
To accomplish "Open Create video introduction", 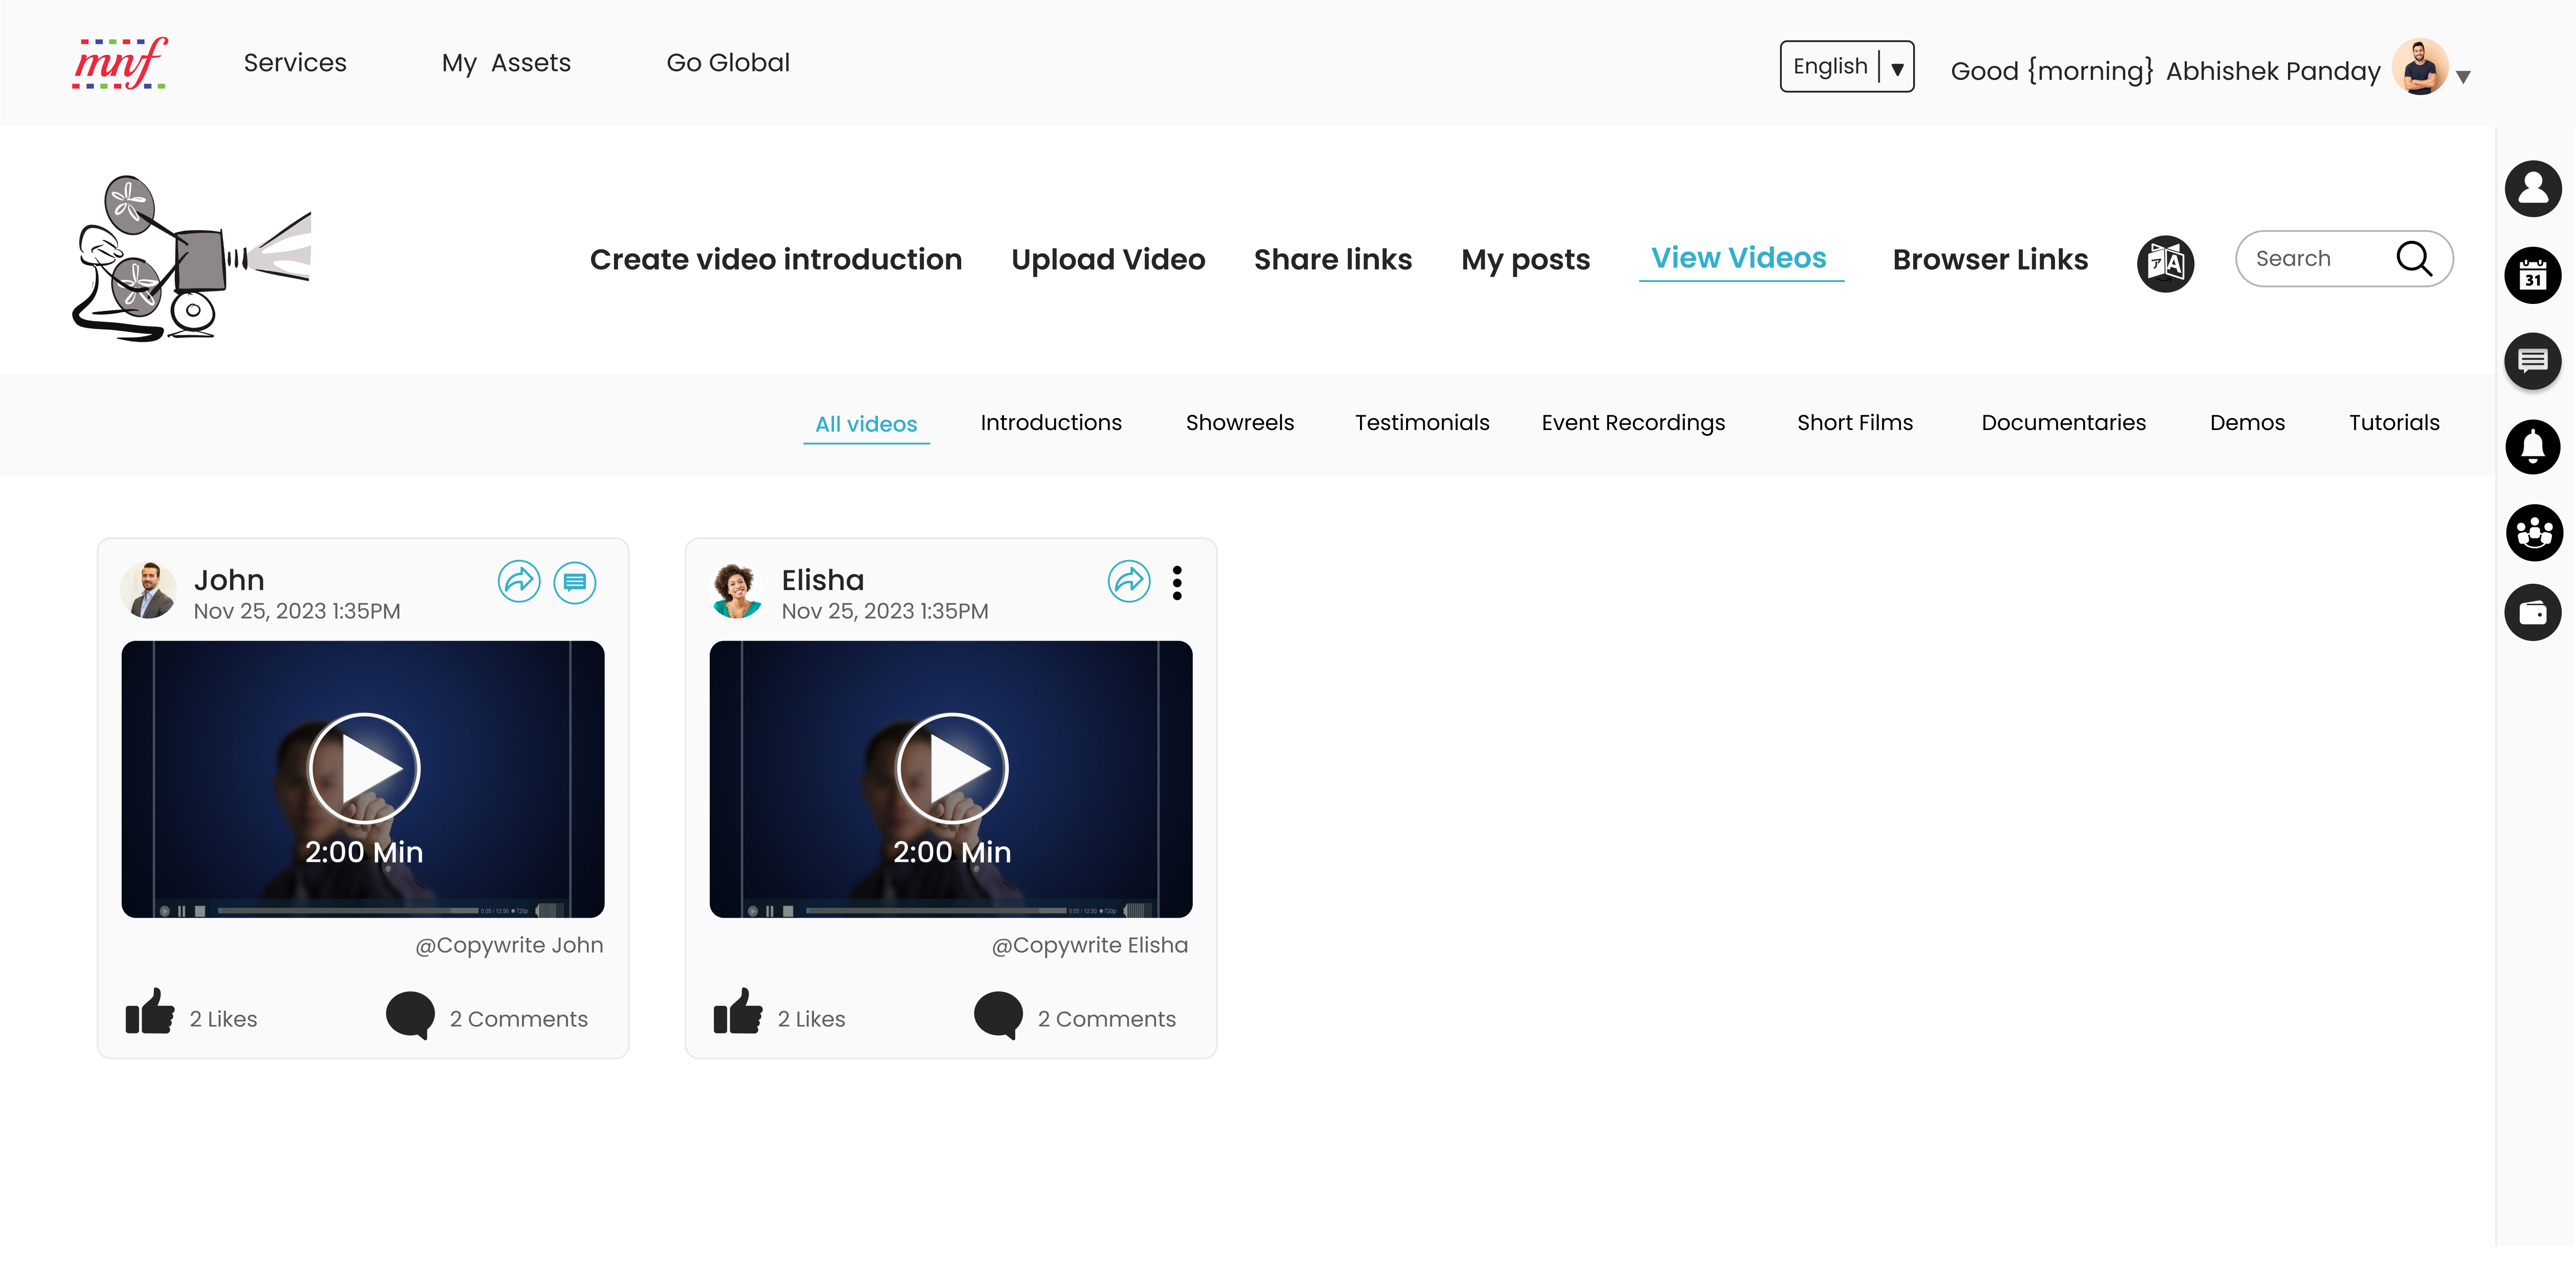I will pyautogui.click(x=775, y=260).
